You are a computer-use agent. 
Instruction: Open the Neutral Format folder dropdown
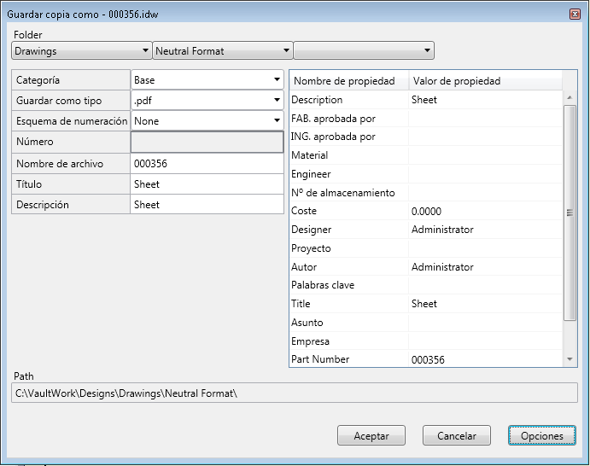[x=223, y=50]
